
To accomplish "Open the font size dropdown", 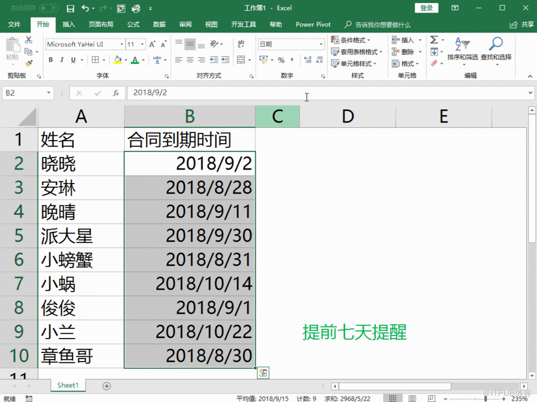I will [143, 44].
